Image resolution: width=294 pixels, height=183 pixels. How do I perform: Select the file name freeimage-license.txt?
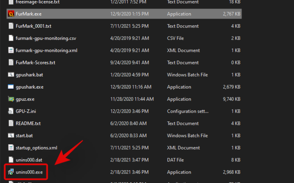[37, 2]
